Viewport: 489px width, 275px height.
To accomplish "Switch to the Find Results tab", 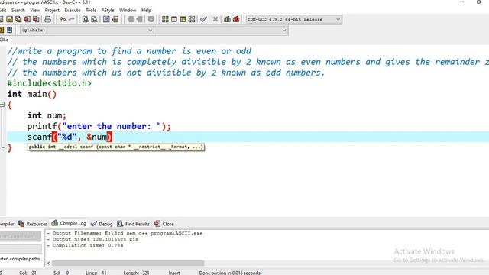I will (x=134, y=224).
